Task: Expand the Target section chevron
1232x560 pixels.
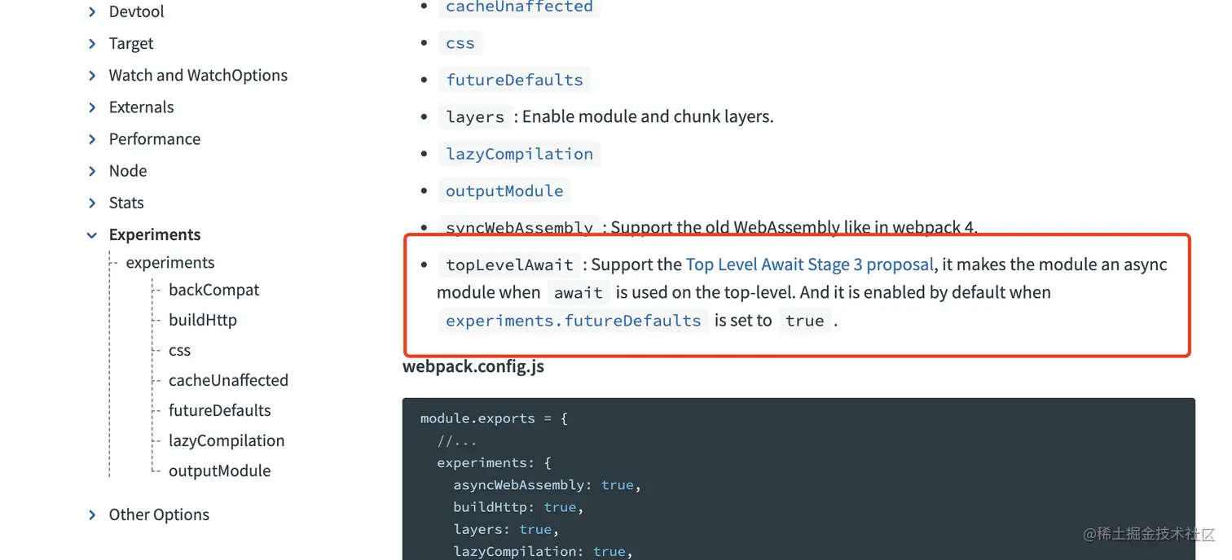Action: [92, 43]
